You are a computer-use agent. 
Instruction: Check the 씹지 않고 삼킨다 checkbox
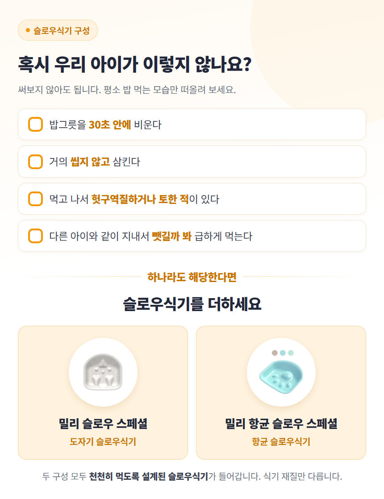[35, 162]
